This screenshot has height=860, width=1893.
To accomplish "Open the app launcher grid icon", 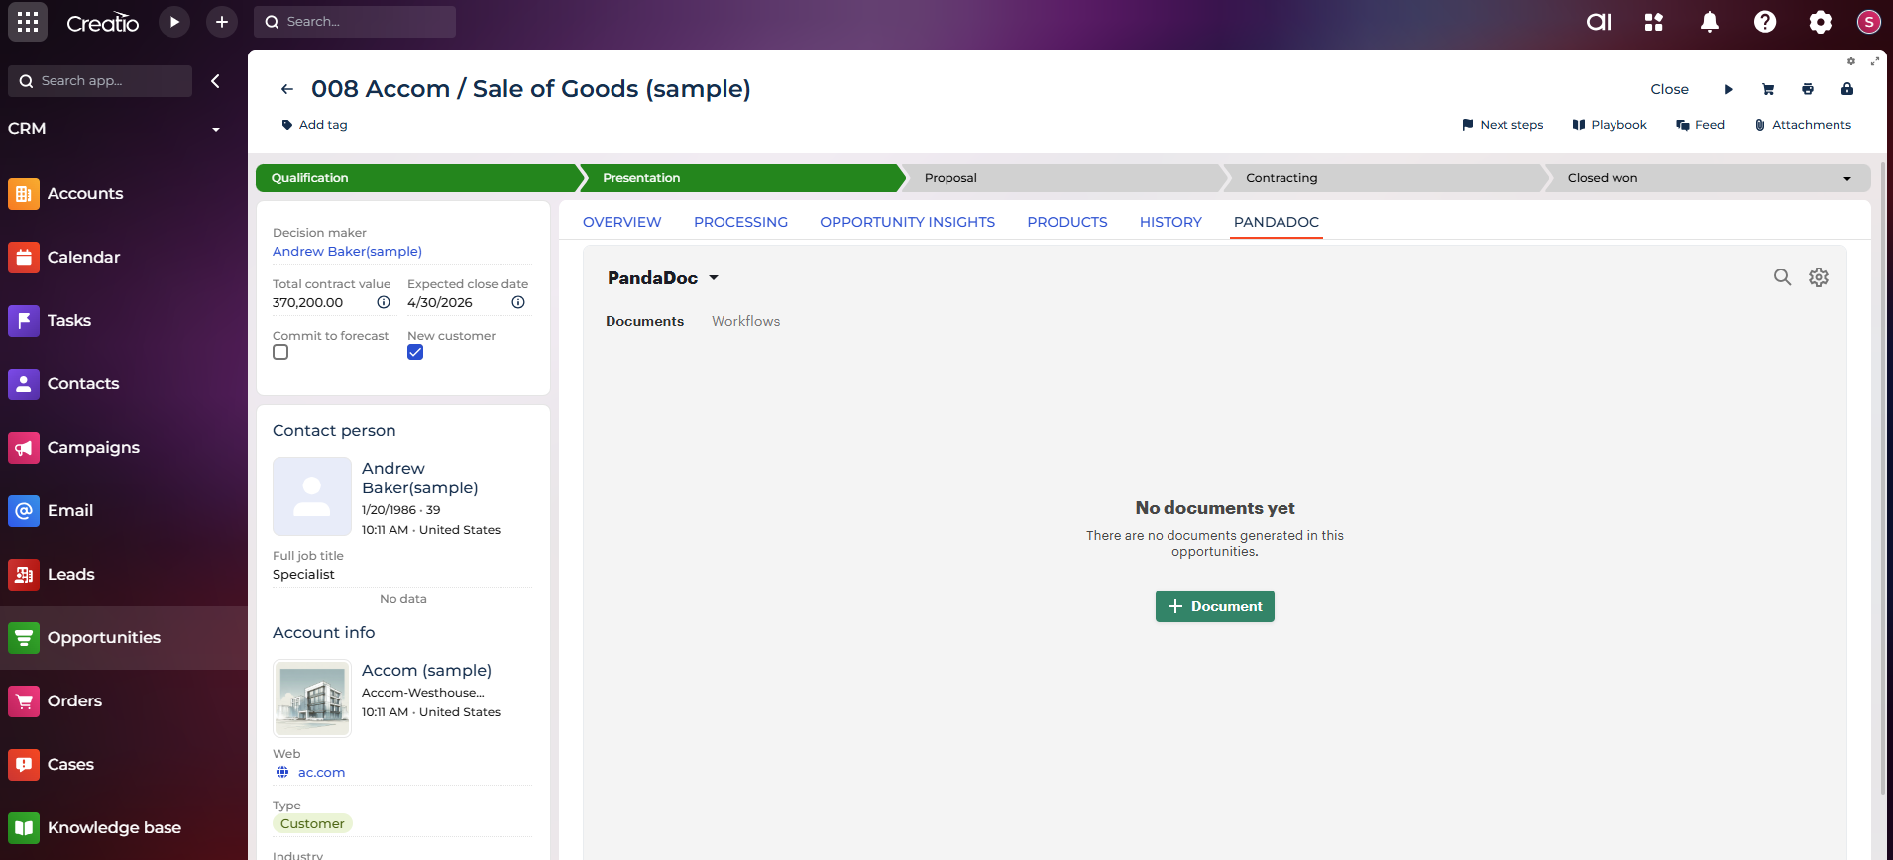I will click(28, 22).
